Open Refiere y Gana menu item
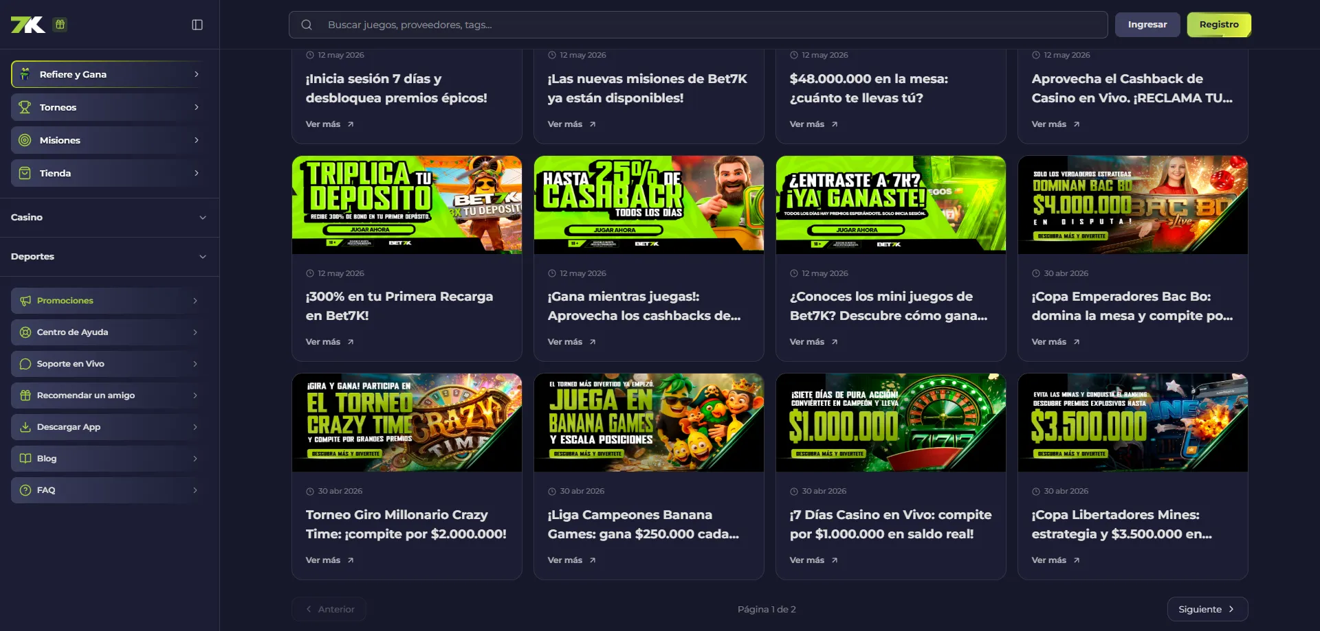Screen dimensions: 1320x631 coord(109,74)
